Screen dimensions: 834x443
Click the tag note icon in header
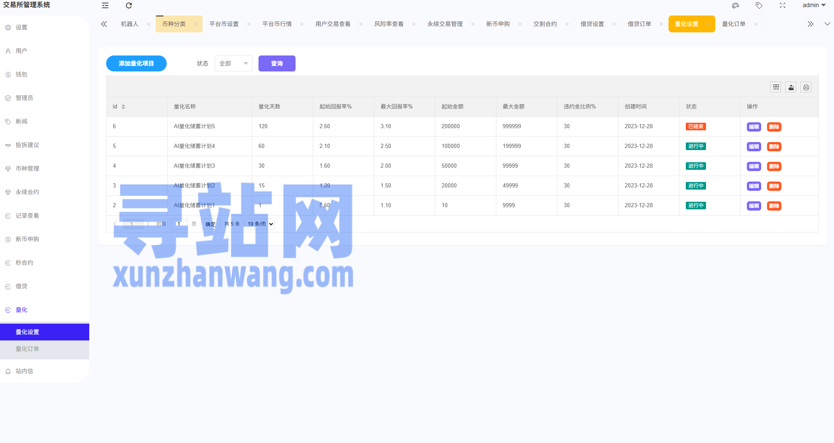click(759, 5)
